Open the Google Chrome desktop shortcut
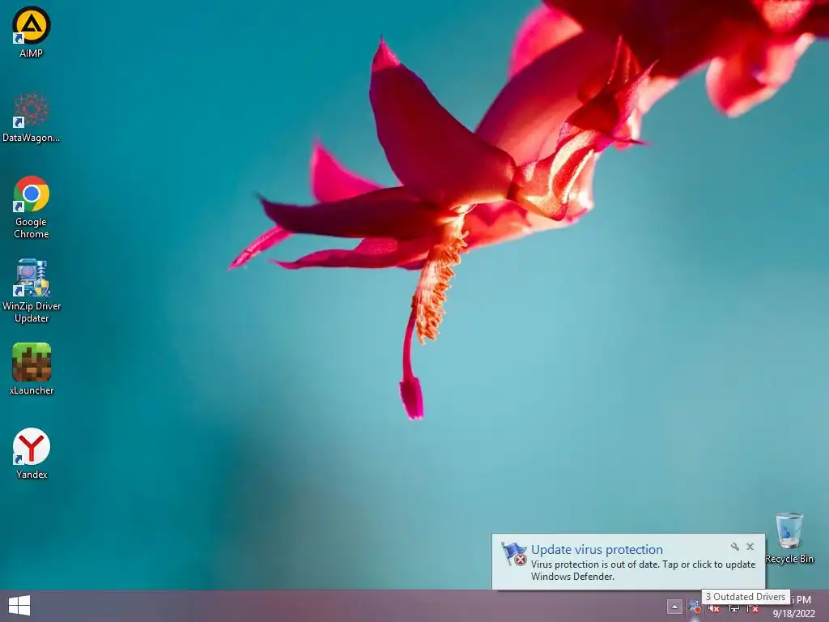829x622 pixels. (32, 207)
